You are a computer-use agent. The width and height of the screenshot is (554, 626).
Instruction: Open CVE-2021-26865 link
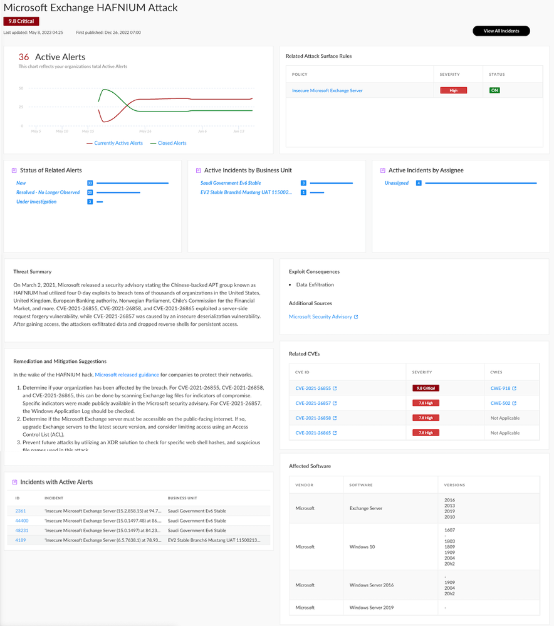[313, 433]
